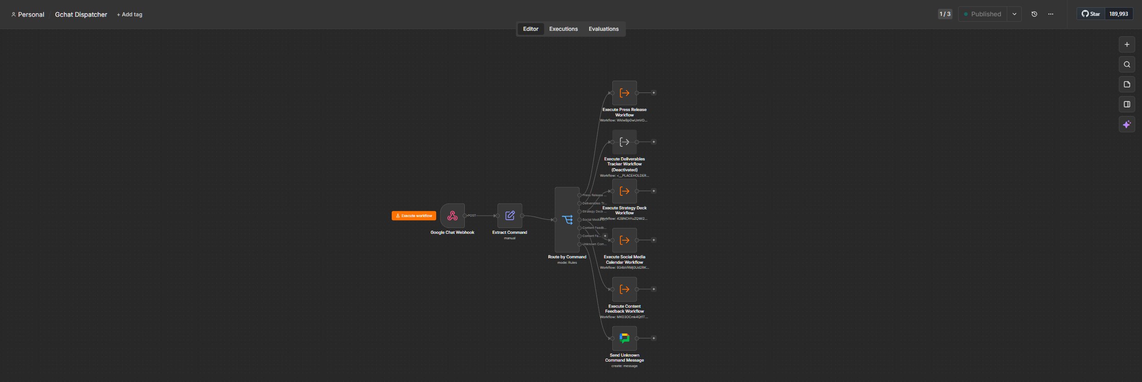Add node after Send Unknown Command Message
This screenshot has width=1142, height=382.
pyautogui.click(x=654, y=338)
